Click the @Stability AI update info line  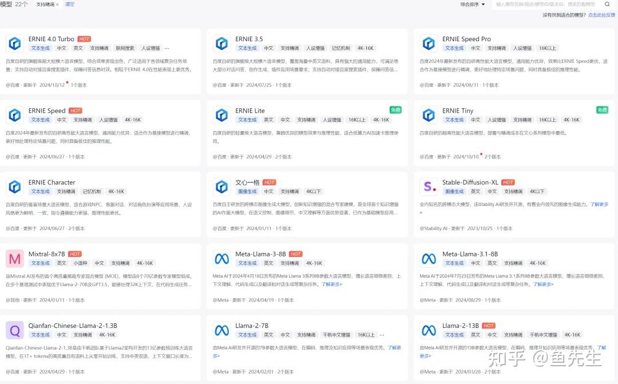click(466, 228)
